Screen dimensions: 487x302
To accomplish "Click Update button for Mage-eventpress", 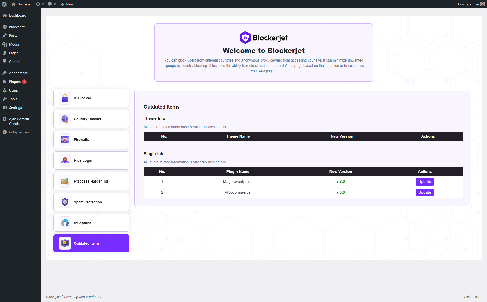I will point(425,181).
